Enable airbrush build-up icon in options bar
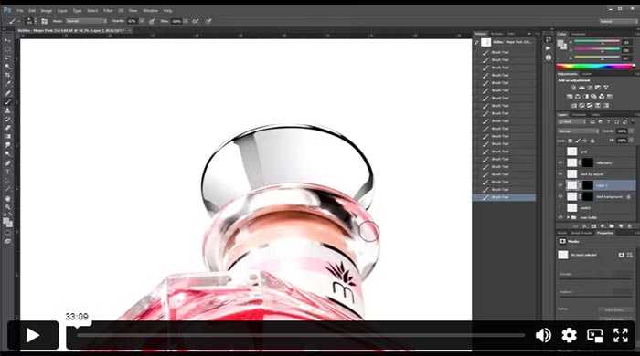 tap(196, 21)
